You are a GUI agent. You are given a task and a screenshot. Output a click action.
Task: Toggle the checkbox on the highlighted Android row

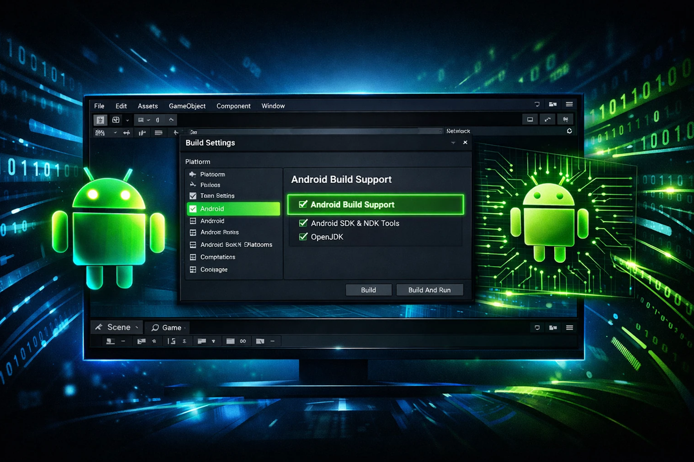(193, 209)
